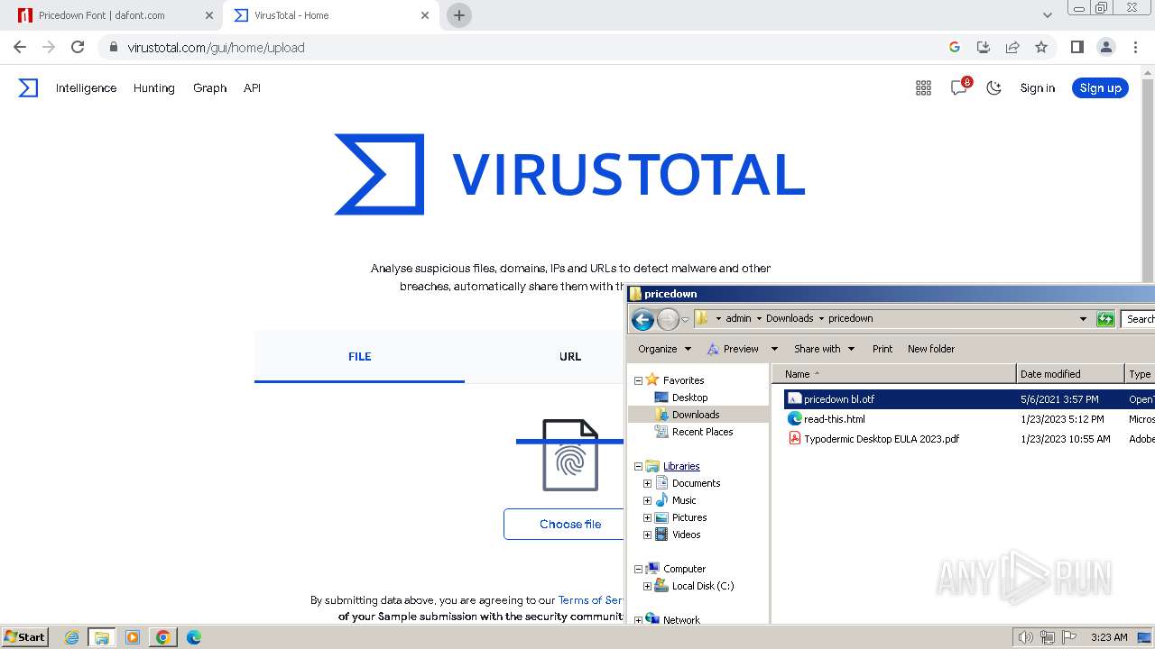1155x649 pixels.
Task: Click Downloads in Explorer breadcrumb
Action: point(790,318)
